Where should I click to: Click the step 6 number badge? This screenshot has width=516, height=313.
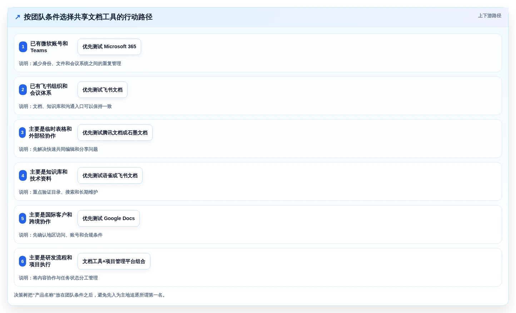click(x=23, y=261)
